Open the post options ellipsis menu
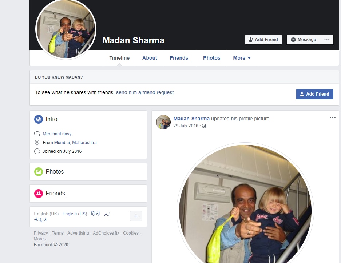 (332, 117)
